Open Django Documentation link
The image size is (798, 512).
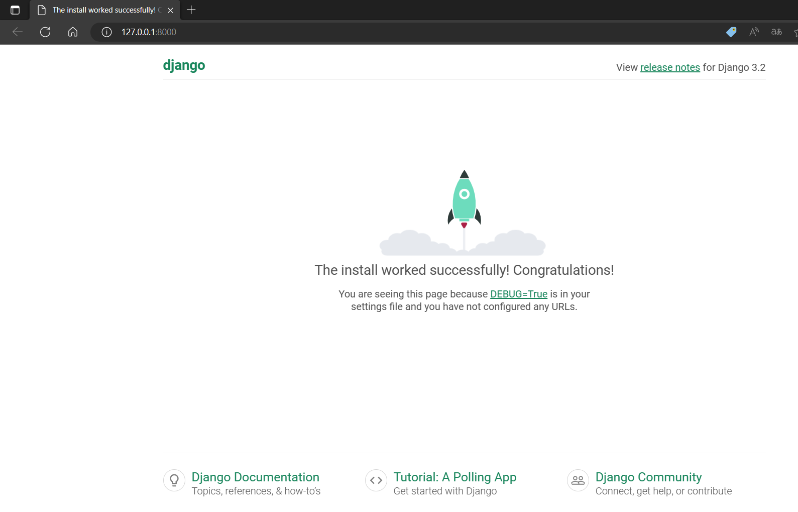[x=256, y=477]
